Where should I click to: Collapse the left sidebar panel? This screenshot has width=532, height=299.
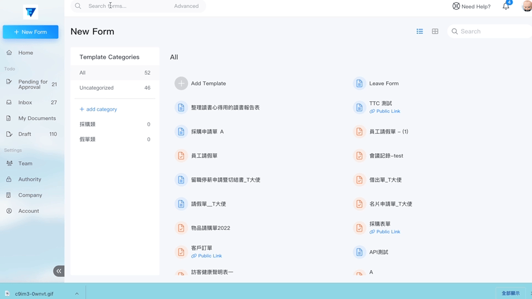[59, 271]
